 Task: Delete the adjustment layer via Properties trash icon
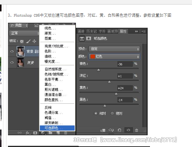[137, 130]
